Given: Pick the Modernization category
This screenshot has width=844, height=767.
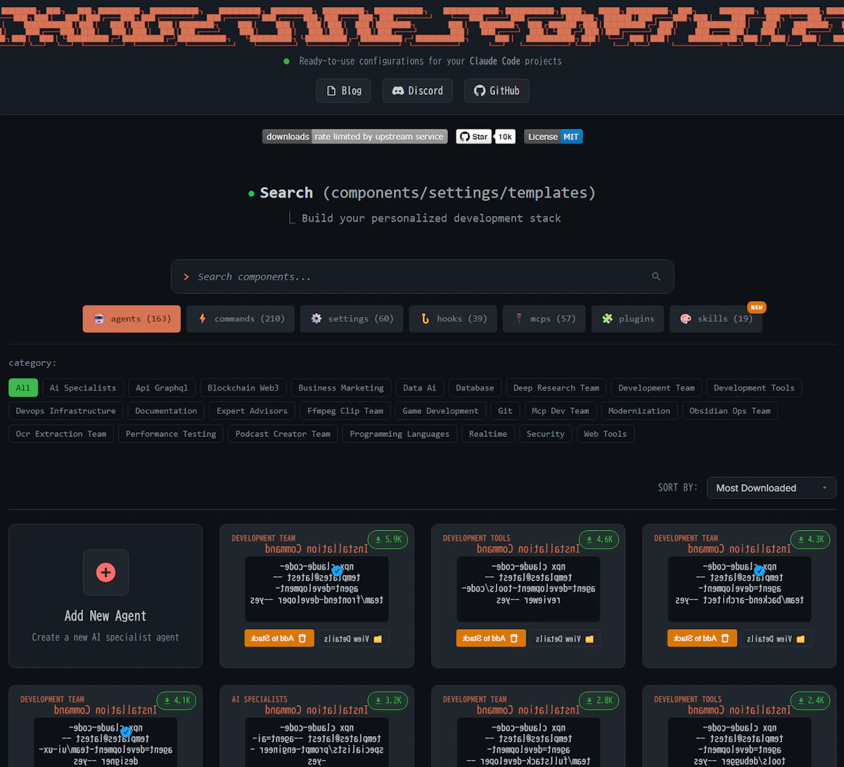Looking at the screenshot, I should click(x=639, y=411).
